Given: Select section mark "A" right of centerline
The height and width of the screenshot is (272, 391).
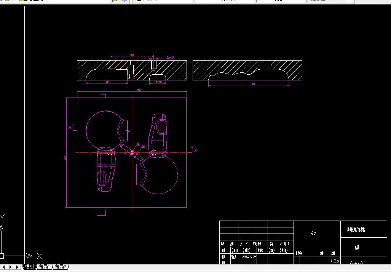Looking at the screenshot, I should point(196,150).
